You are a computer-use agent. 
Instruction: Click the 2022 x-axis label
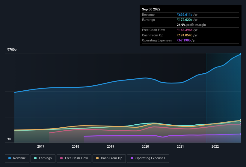click(x=215, y=146)
